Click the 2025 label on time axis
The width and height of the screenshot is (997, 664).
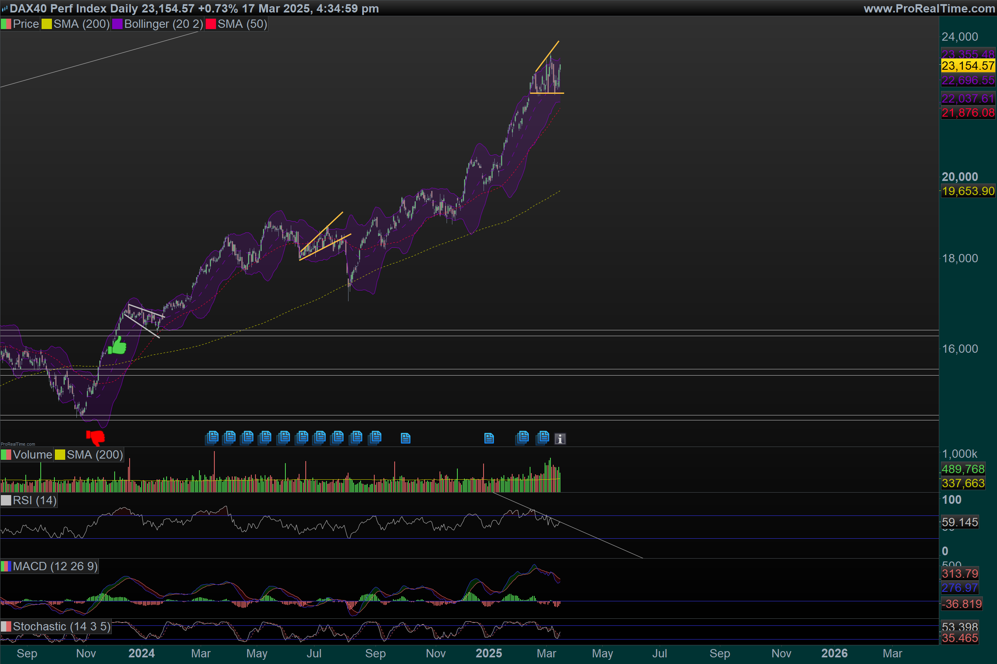489,653
